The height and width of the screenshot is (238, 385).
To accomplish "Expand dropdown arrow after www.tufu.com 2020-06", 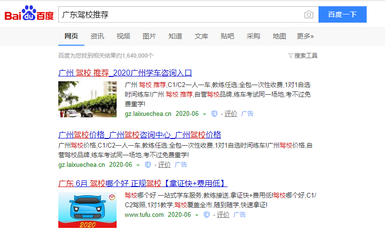I will pyautogui.click(x=197, y=215).
